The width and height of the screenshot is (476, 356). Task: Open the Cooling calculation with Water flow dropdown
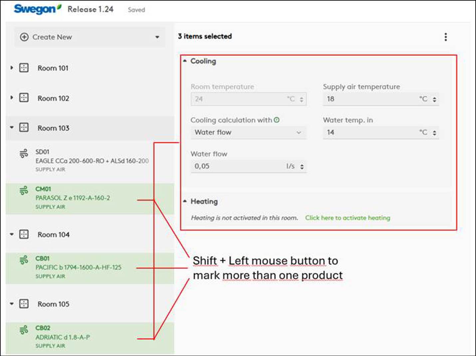(248, 132)
